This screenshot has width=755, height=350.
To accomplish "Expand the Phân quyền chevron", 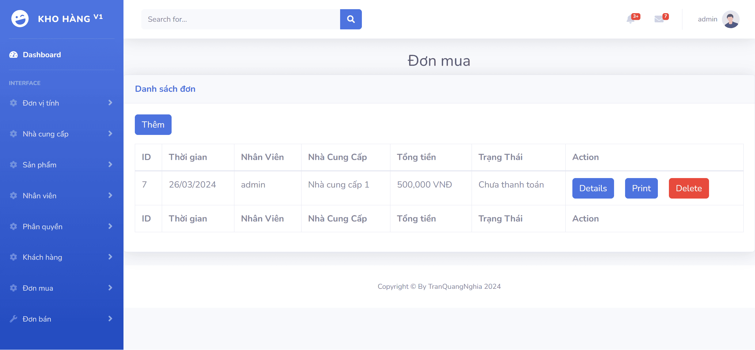I will pyautogui.click(x=110, y=226).
